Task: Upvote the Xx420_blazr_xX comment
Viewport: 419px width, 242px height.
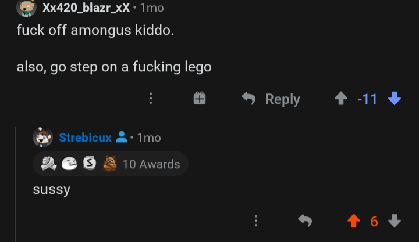Action: pyautogui.click(x=340, y=99)
